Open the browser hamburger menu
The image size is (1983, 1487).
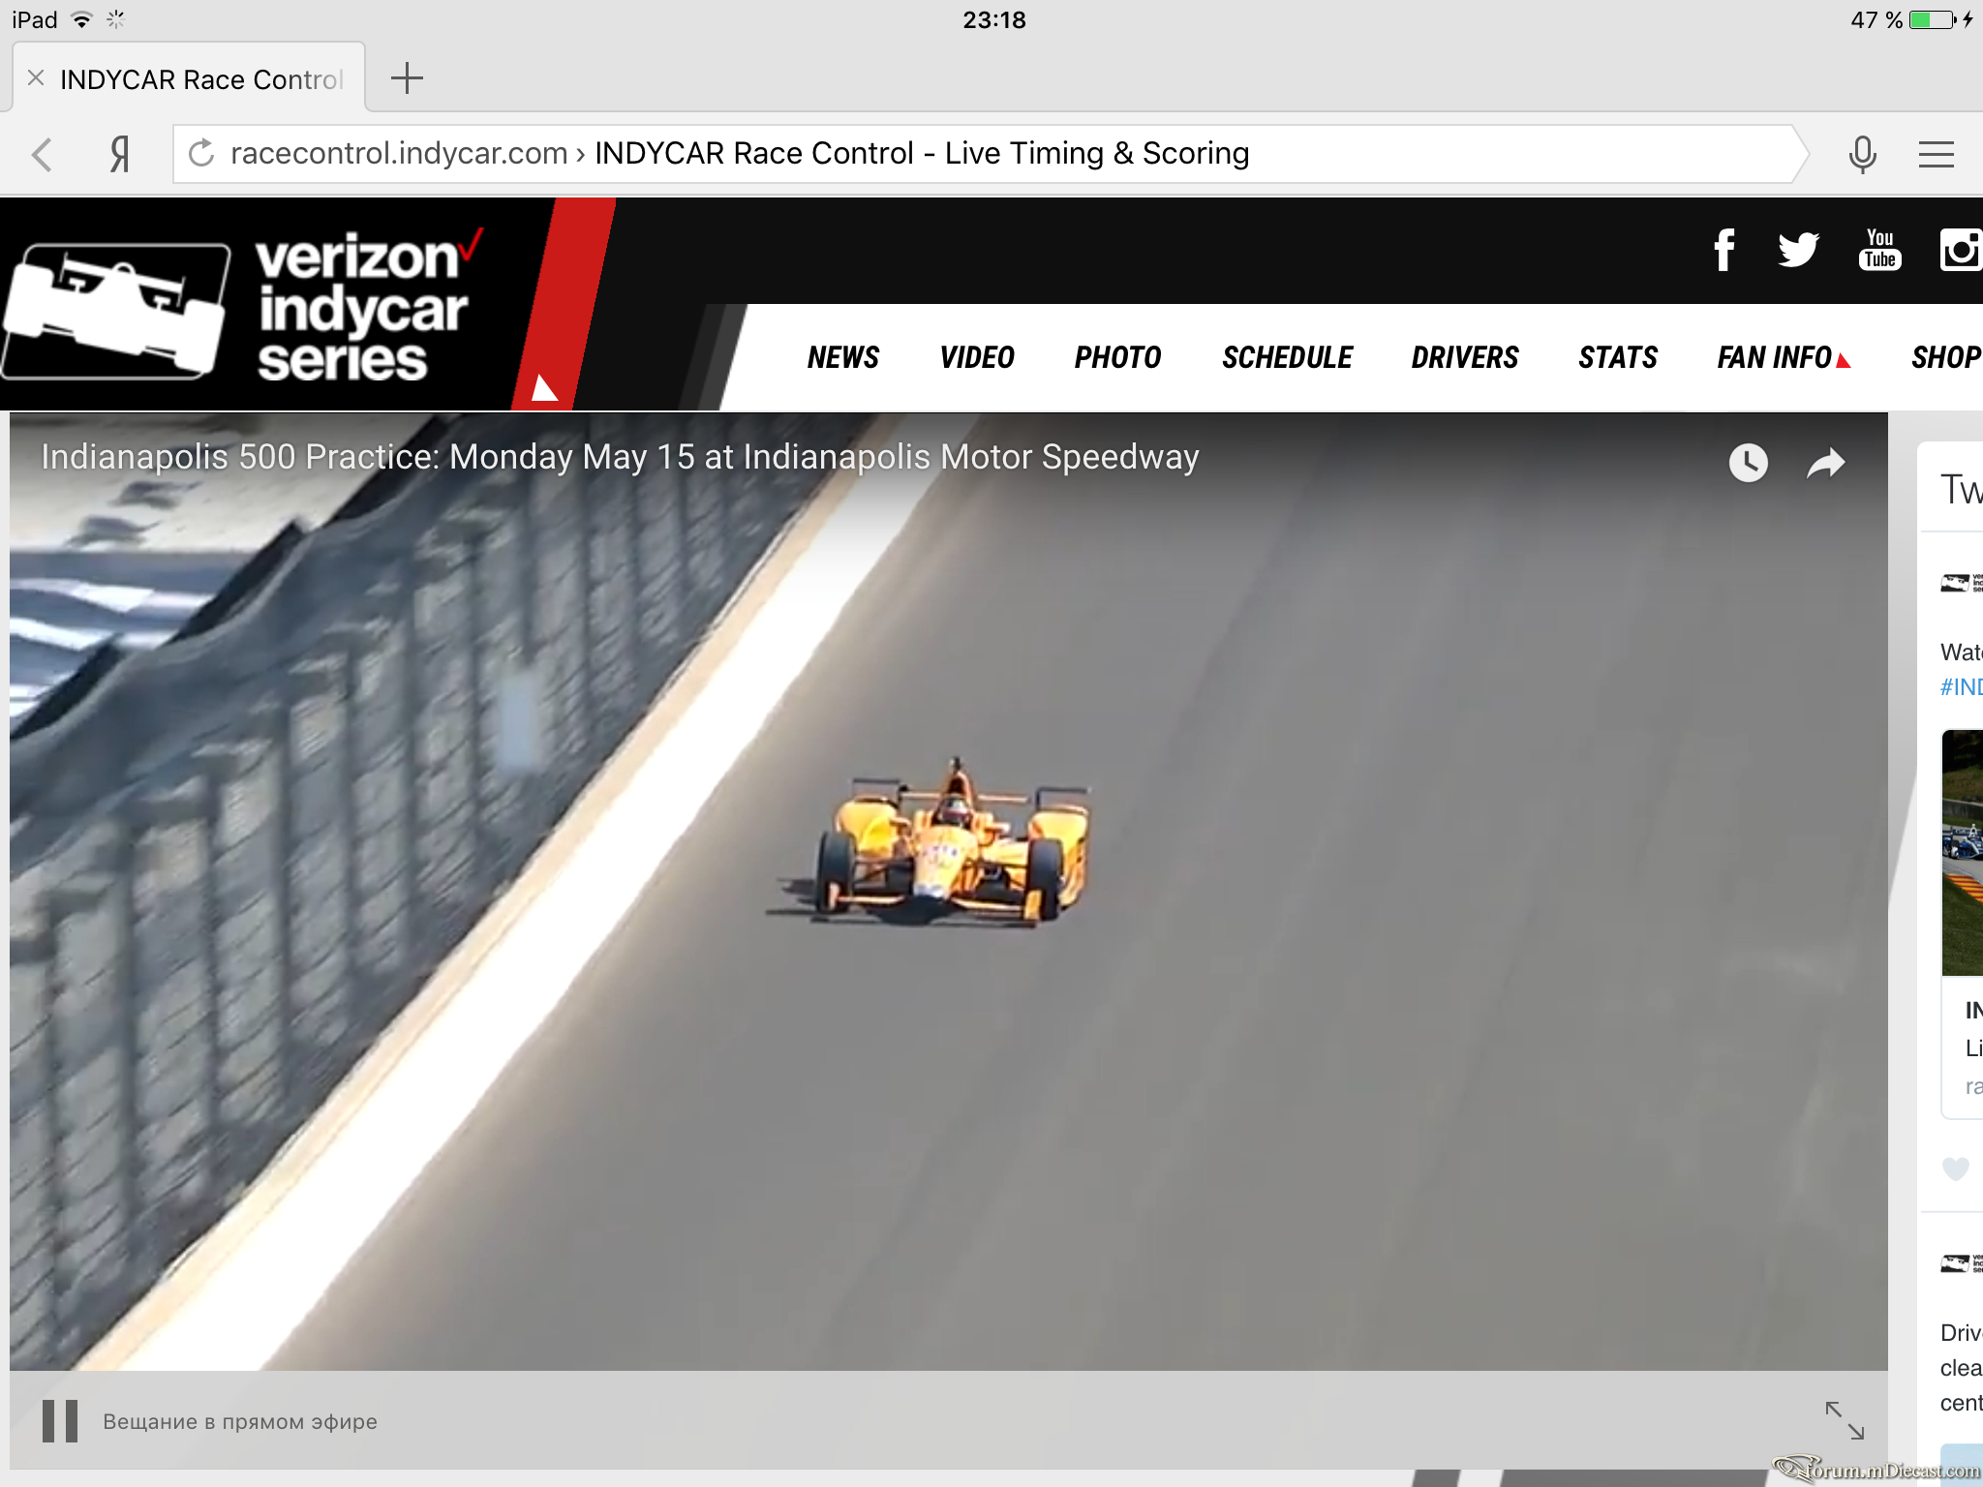tap(1936, 154)
